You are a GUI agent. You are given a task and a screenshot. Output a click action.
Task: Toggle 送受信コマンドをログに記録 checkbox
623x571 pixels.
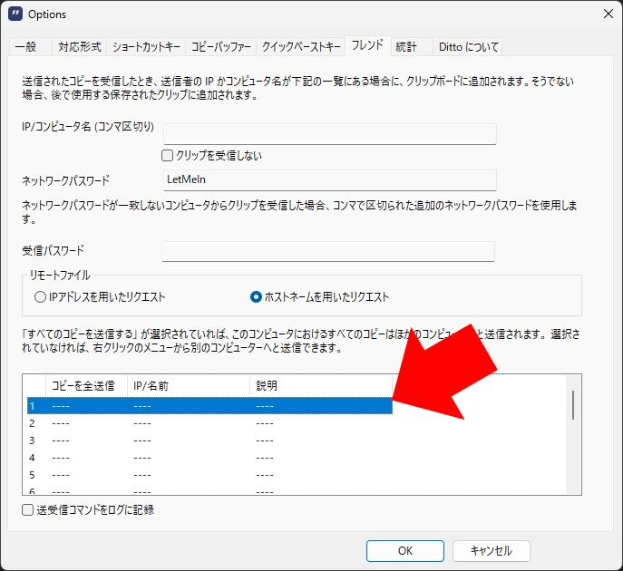click(x=28, y=510)
